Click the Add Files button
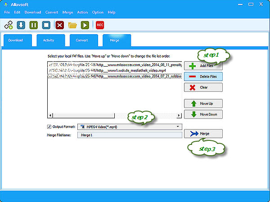The width and height of the screenshot is (270, 202). 203,66
